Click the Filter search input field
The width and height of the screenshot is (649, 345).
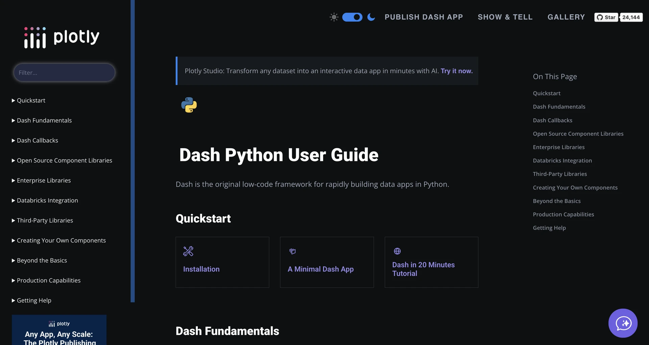coord(64,73)
